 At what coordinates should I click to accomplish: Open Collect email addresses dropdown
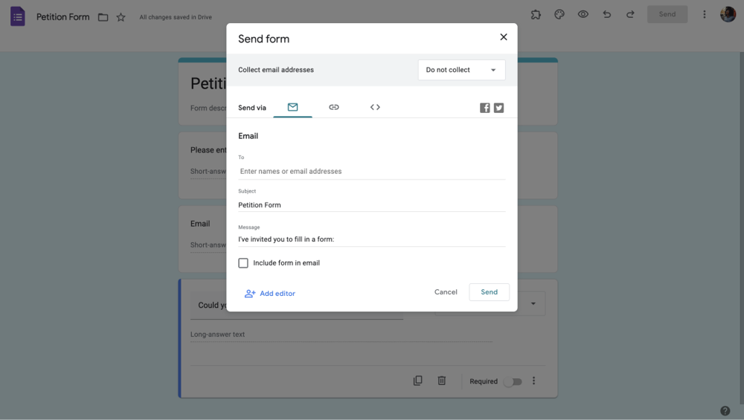[461, 70]
